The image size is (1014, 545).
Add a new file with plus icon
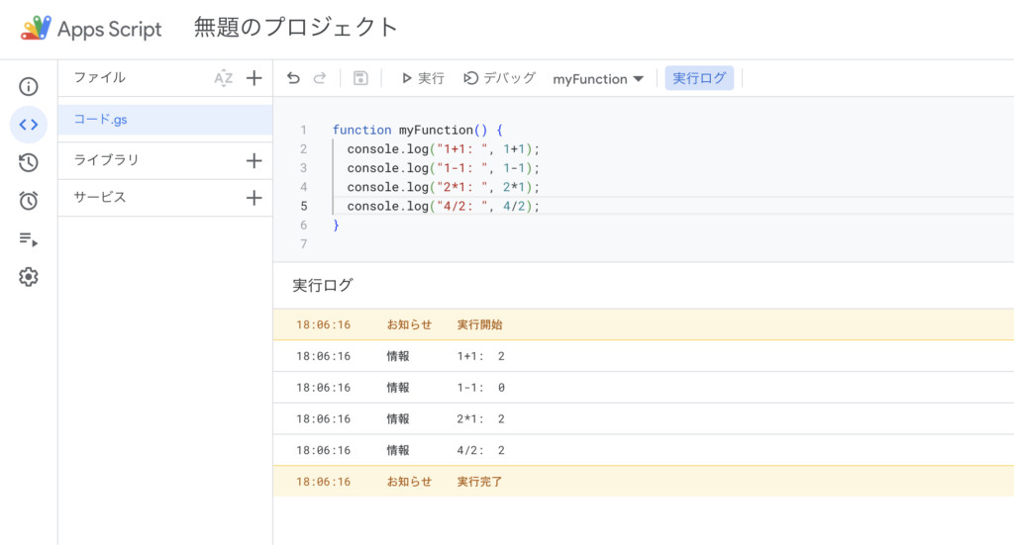(253, 78)
